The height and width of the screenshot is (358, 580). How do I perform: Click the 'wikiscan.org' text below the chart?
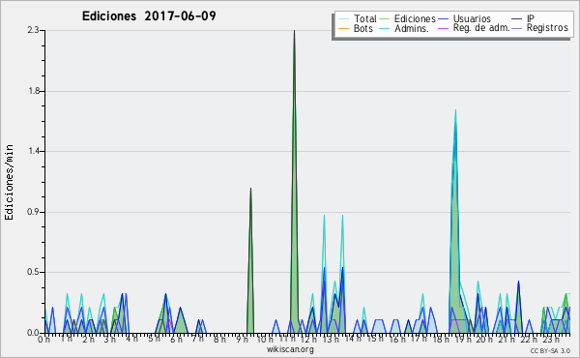pos(290,349)
